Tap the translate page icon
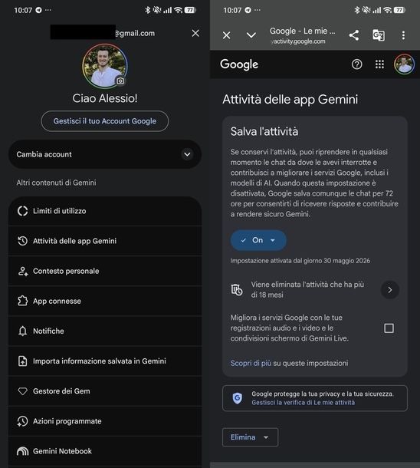 point(379,35)
